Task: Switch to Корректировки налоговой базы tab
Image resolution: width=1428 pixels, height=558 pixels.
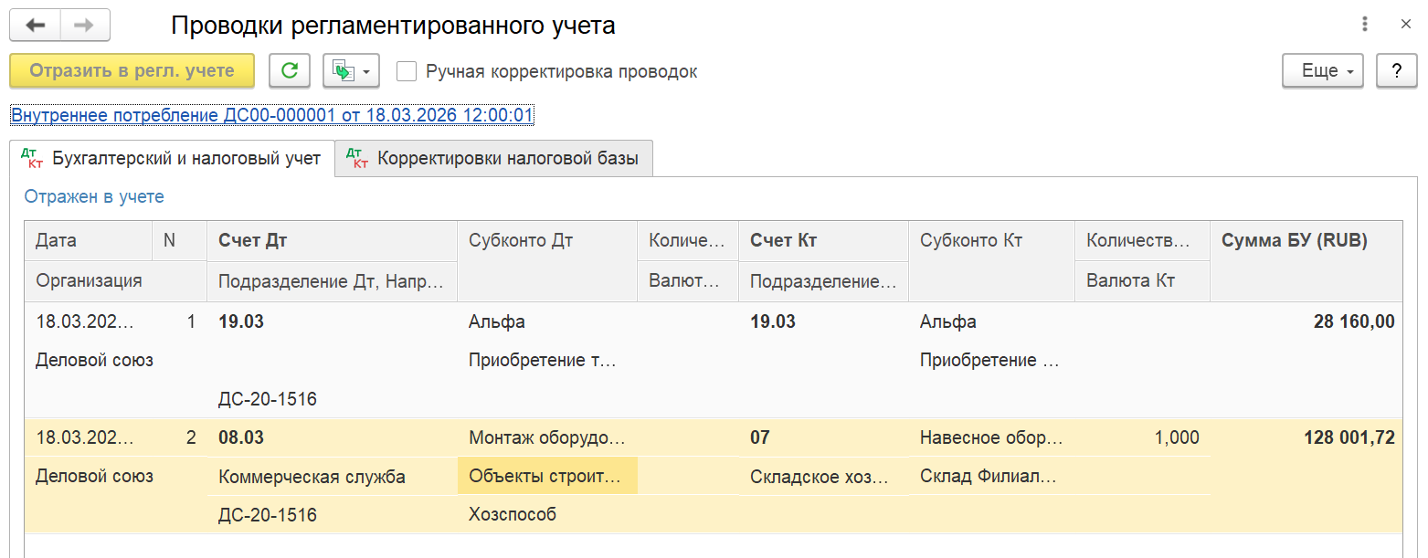Action: point(493,159)
